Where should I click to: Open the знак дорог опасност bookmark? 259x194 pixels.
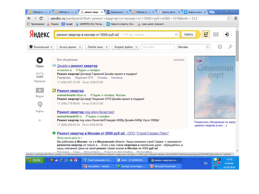coord(152,24)
